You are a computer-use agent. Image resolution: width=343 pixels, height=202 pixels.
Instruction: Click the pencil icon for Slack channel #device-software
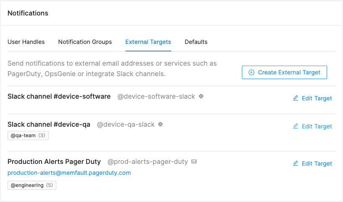296,98
